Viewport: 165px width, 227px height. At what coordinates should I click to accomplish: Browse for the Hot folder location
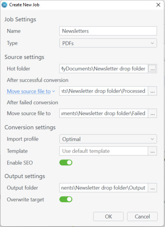coord(152,69)
